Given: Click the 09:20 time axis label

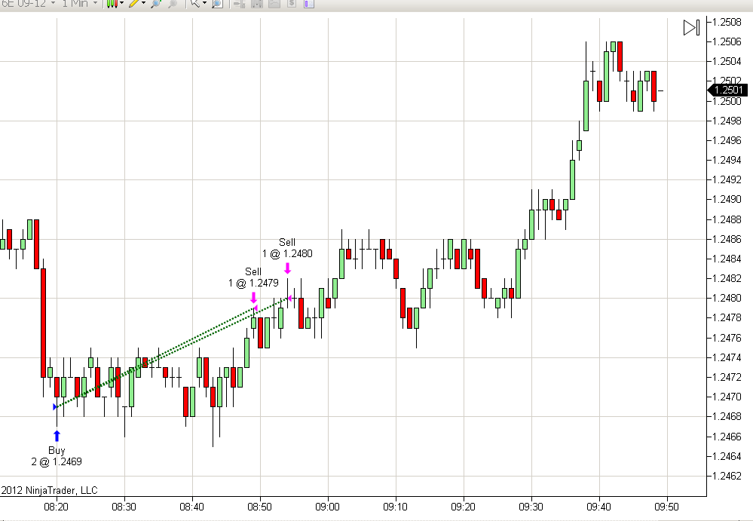Looking at the screenshot, I should tap(463, 507).
